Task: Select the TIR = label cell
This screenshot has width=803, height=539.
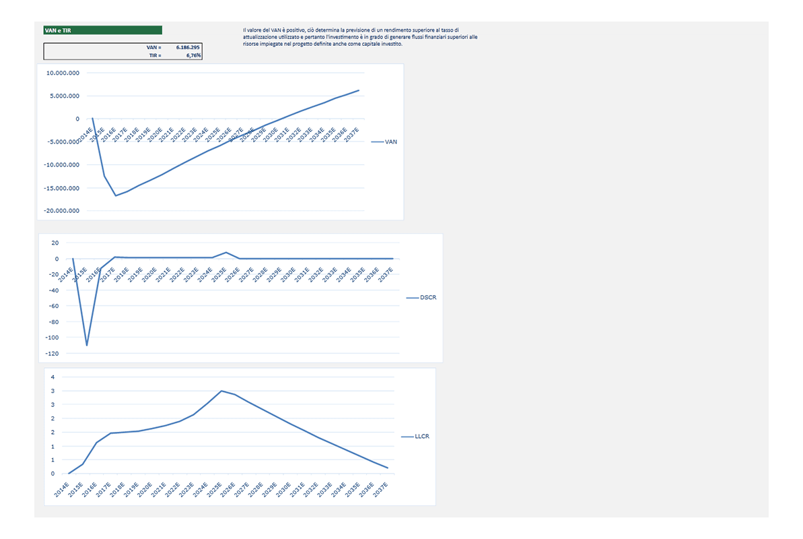Action: [155, 55]
